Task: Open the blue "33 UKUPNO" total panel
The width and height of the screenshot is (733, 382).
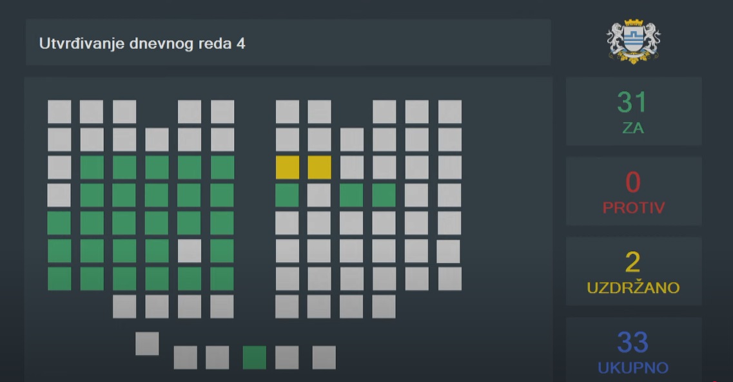Action: coord(634,350)
